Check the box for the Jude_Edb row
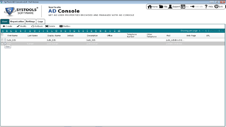226x127 pixels. pos(2,40)
